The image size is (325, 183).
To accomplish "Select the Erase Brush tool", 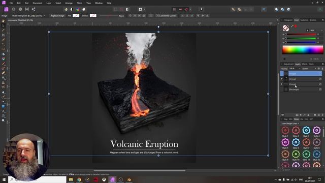I will coord(3,73).
